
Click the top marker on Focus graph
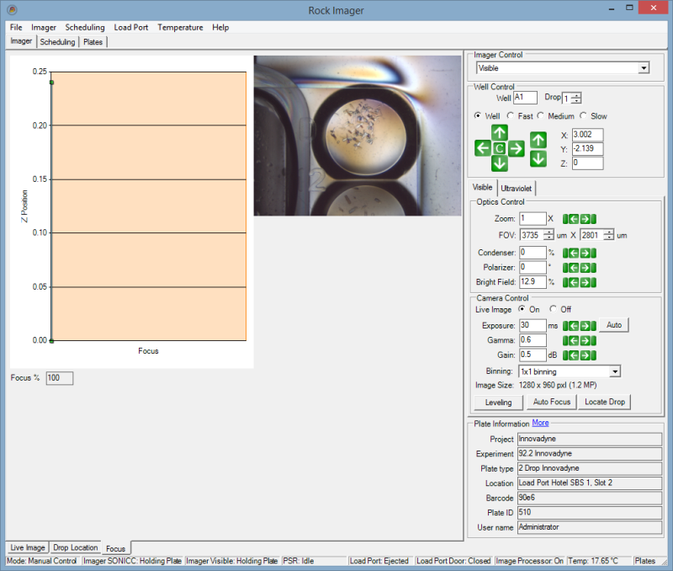point(51,82)
